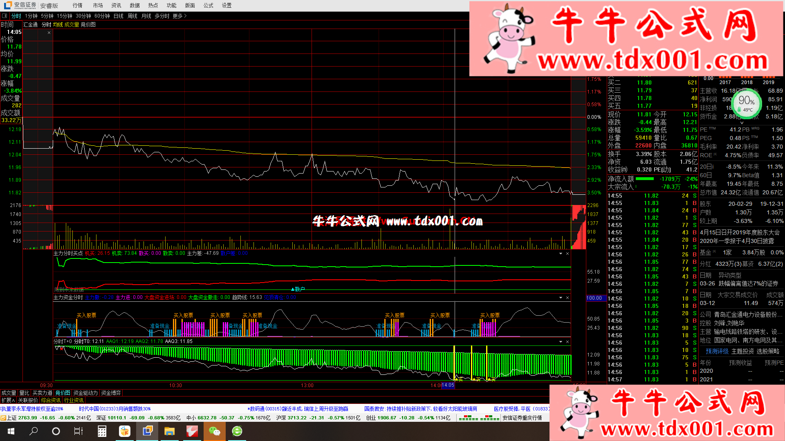Open the 资讯 menu
This screenshot has width=785, height=441.
(116, 5)
